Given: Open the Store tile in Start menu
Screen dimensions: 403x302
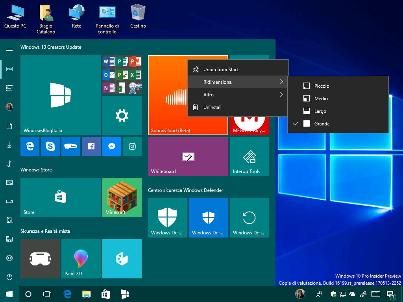Looking at the screenshot, I should coord(61,197).
